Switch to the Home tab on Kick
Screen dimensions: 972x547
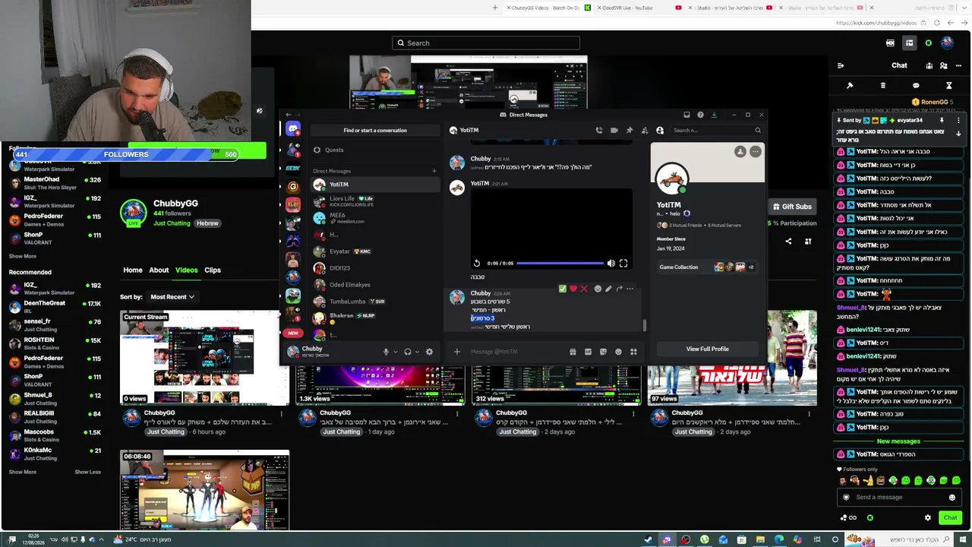(133, 270)
